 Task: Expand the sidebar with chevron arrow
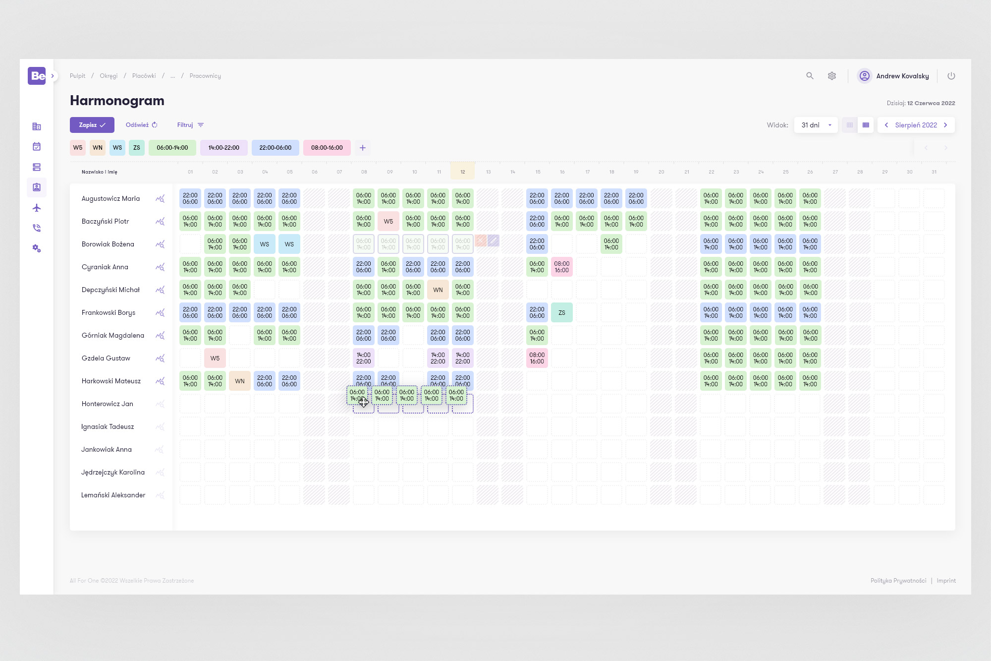point(53,76)
